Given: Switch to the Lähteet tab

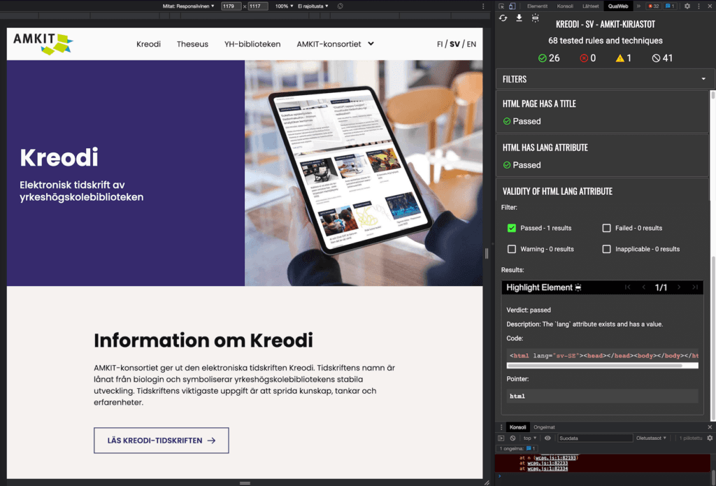Looking at the screenshot, I should pos(590,6).
